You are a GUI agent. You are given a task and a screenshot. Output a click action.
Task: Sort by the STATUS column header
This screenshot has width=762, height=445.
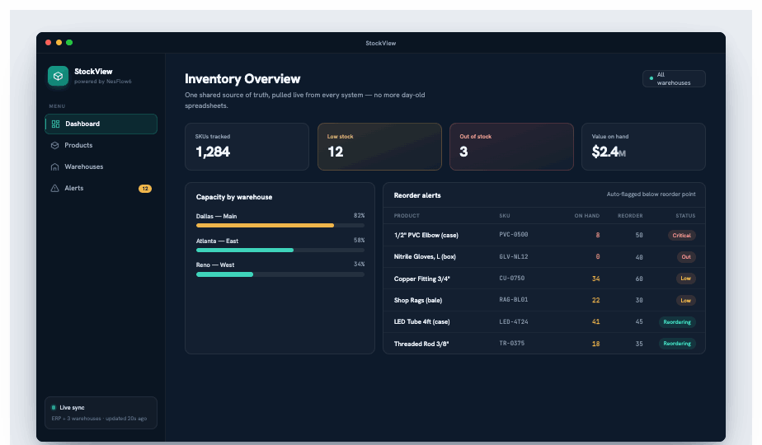click(685, 216)
